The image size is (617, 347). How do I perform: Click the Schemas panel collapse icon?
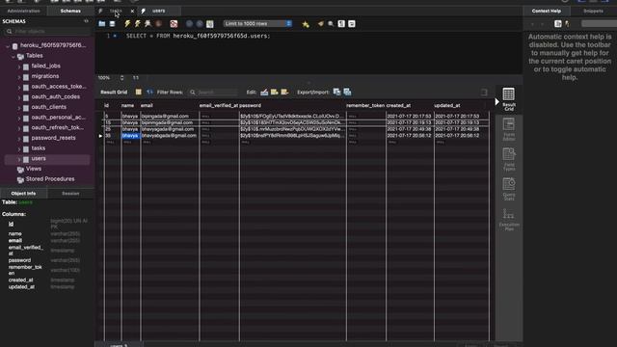pos(86,21)
